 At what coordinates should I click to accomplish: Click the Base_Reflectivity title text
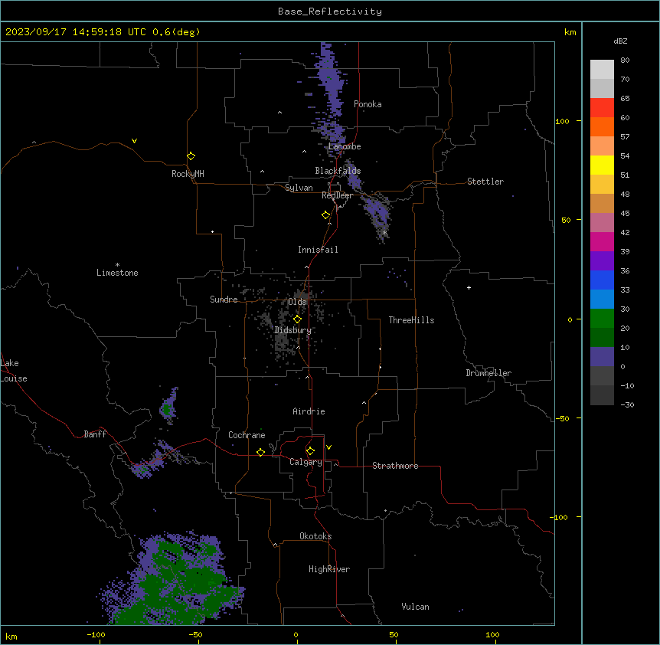click(330, 11)
